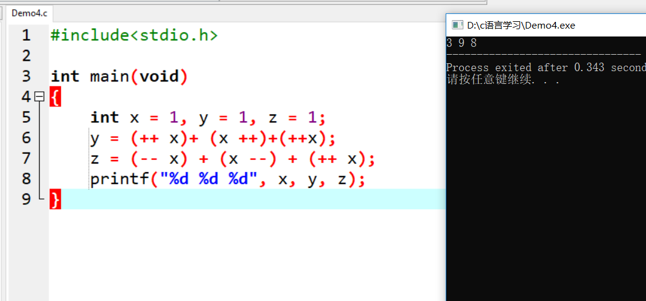The height and width of the screenshot is (301, 646).
Task: Click line number 5 in the gutter
Action: point(26,117)
